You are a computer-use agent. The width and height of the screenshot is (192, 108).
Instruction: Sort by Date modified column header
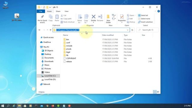tap(108, 35)
